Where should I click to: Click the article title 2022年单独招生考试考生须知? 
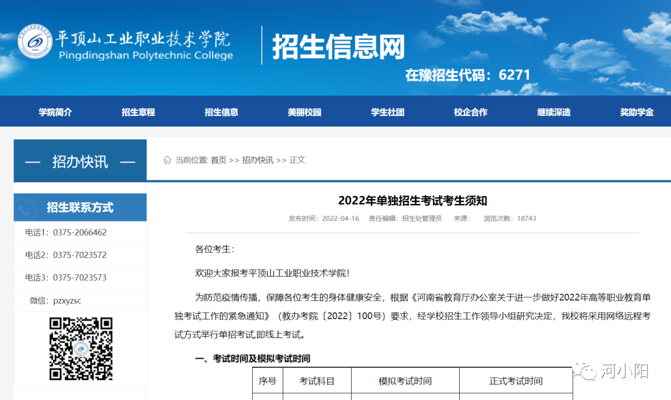pos(413,200)
